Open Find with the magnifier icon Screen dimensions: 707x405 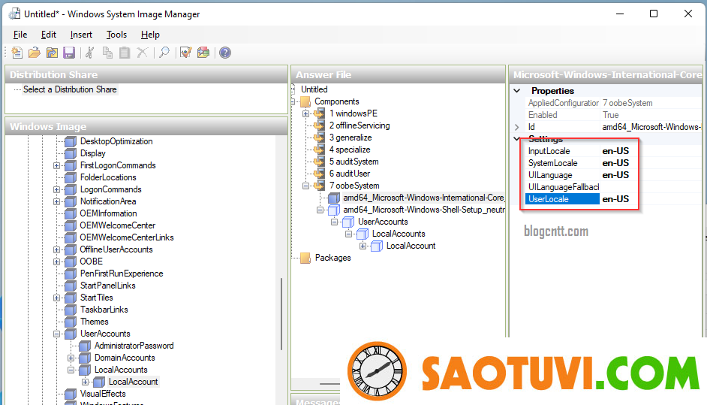click(x=164, y=53)
